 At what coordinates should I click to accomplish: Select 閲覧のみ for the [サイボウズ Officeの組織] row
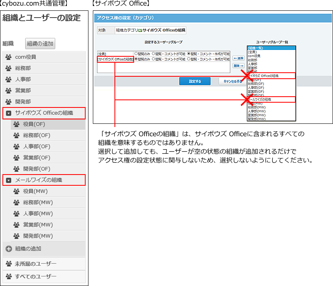coord(136,59)
